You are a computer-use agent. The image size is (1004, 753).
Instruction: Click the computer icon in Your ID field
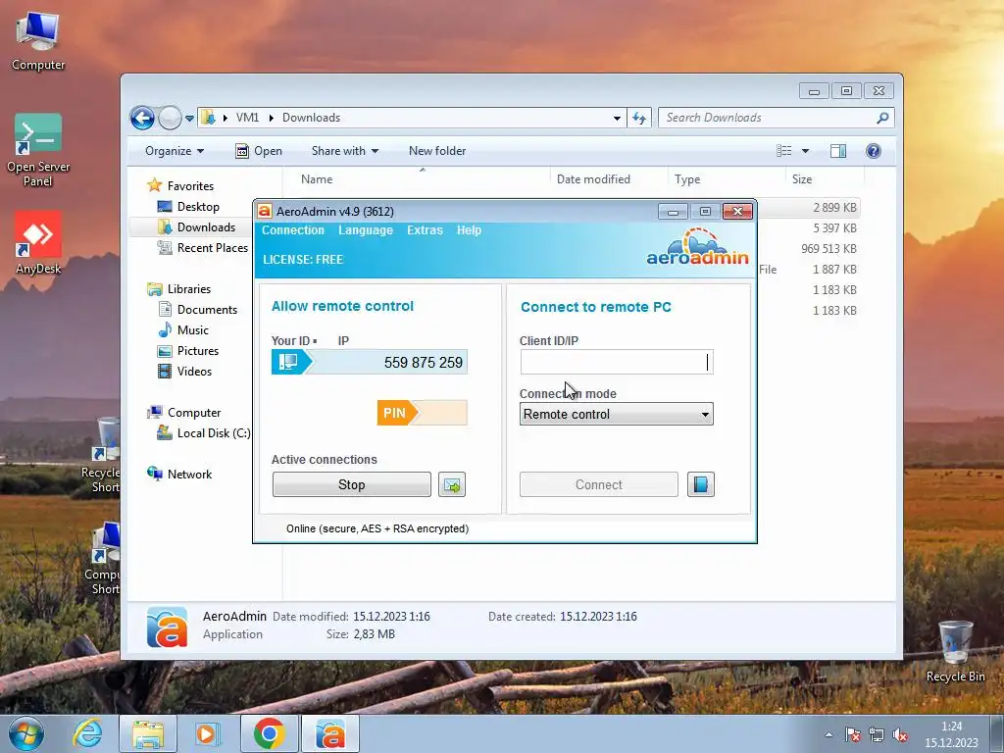coord(288,363)
